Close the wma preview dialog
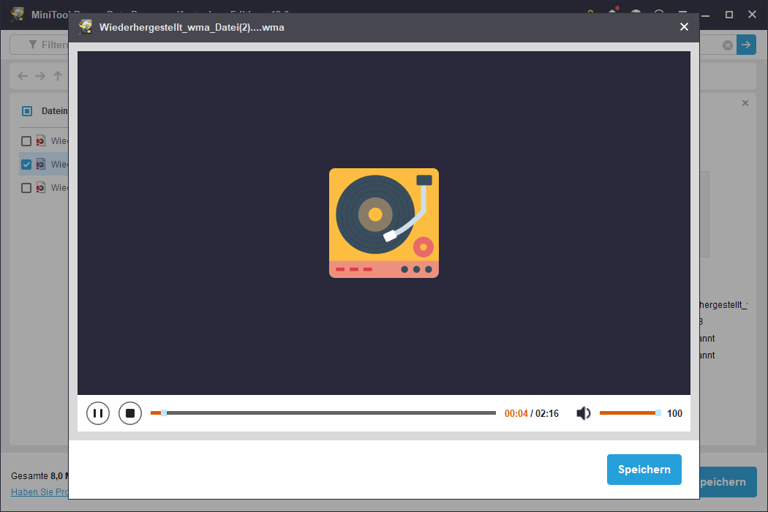The image size is (768, 512). click(x=684, y=27)
